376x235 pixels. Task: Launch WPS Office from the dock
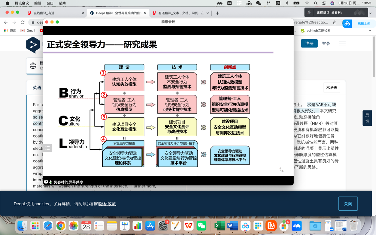189,226
